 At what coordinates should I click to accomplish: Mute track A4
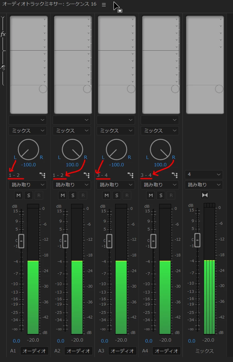coord(151,196)
